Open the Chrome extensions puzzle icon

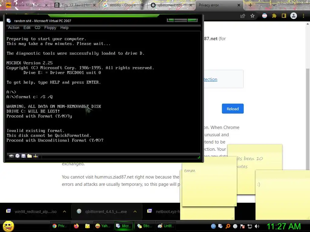[274, 16]
